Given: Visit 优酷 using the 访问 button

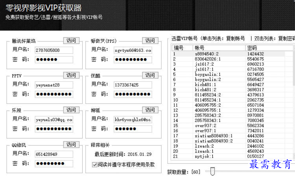Looking at the screenshot, I should [150, 75].
